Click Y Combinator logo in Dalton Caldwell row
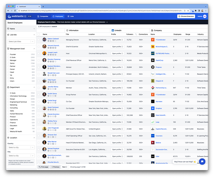 pyautogui.click(x=153, y=40)
